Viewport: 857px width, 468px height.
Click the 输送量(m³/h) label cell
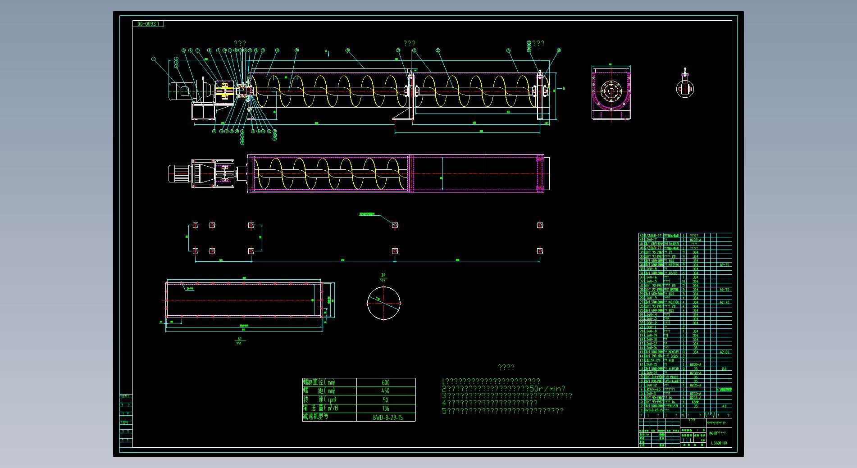click(329, 409)
